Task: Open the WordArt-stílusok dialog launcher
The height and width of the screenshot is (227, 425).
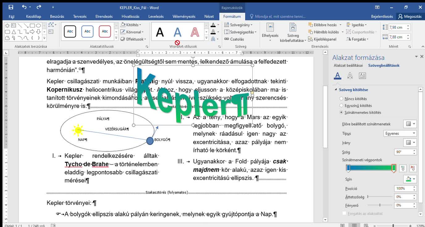Action: coord(220,47)
